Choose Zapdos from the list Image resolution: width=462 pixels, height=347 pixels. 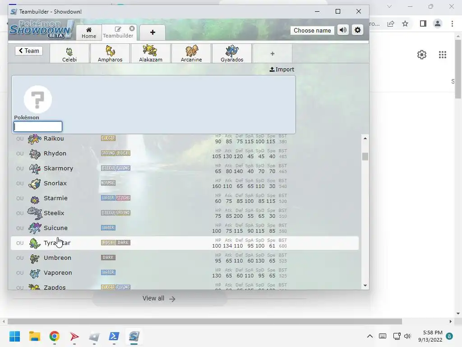pyautogui.click(x=185, y=286)
